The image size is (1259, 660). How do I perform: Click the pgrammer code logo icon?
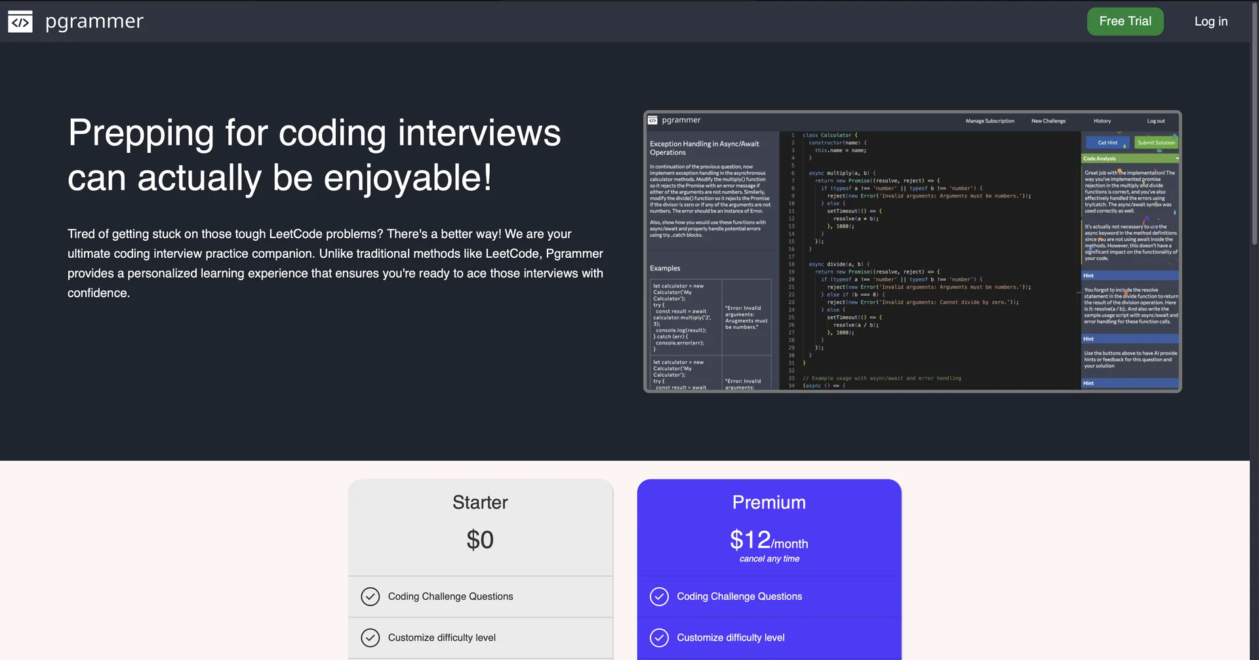click(20, 22)
